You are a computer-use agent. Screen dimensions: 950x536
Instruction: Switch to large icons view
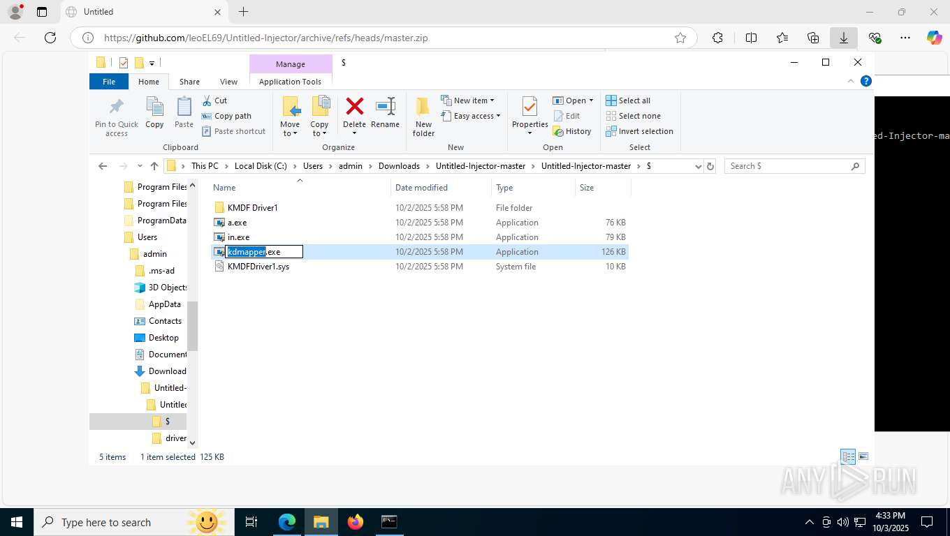click(863, 457)
